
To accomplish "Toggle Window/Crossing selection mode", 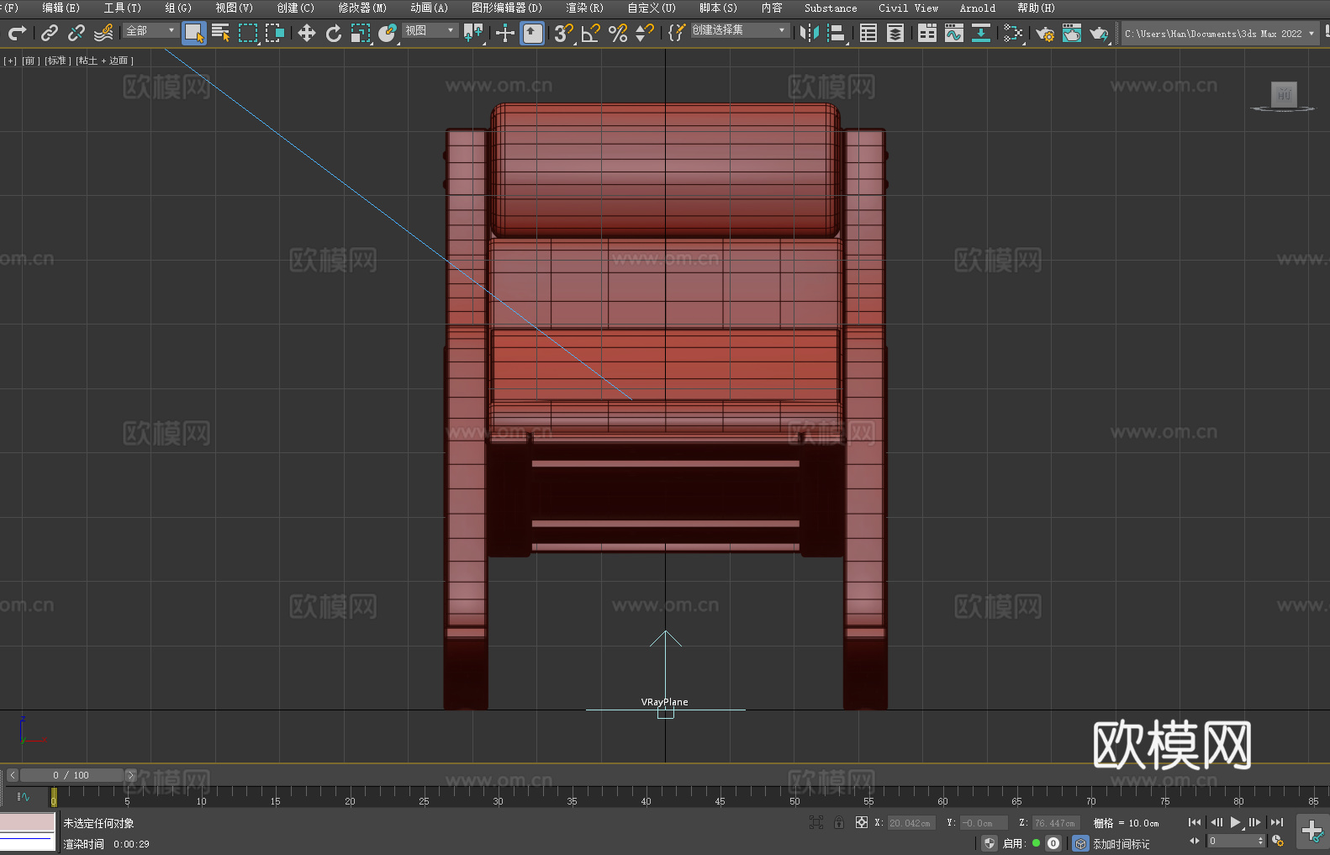I will pyautogui.click(x=275, y=33).
